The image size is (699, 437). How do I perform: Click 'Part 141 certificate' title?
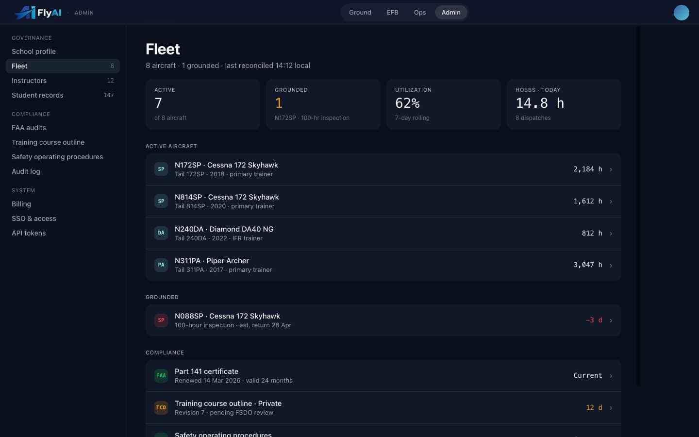pyautogui.click(x=206, y=371)
